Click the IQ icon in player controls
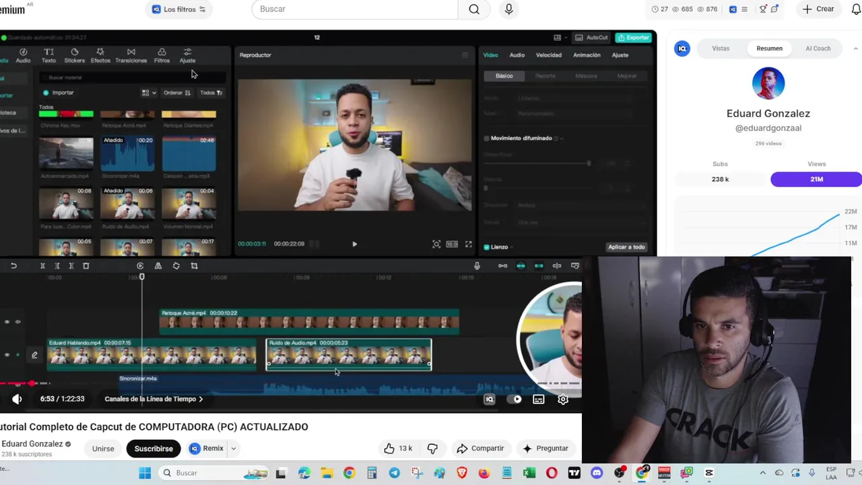Image resolution: width=862 pixels, height=485 pixels. (490, 399)
